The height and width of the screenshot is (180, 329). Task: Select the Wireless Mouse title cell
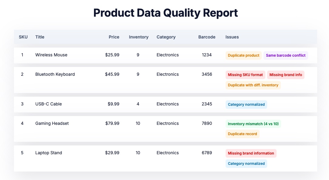click(51, 55)
